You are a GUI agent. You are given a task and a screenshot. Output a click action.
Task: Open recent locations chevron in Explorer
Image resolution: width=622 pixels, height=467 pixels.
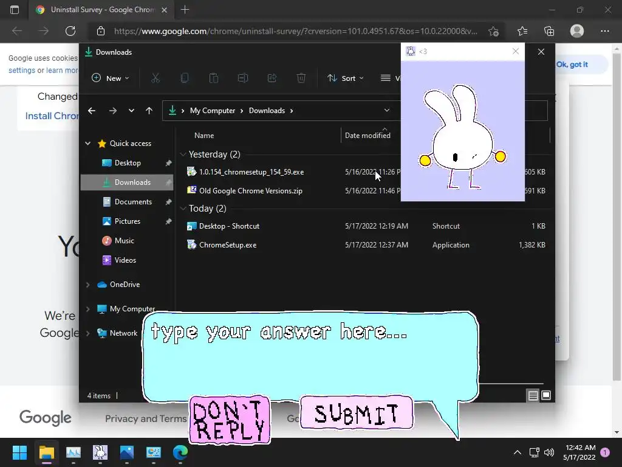pyautogui.click(x=131, y=111)
